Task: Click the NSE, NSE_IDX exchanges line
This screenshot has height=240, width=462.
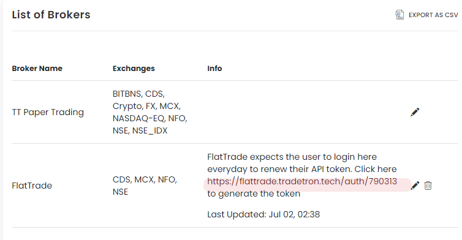Action: coord(140,130)
